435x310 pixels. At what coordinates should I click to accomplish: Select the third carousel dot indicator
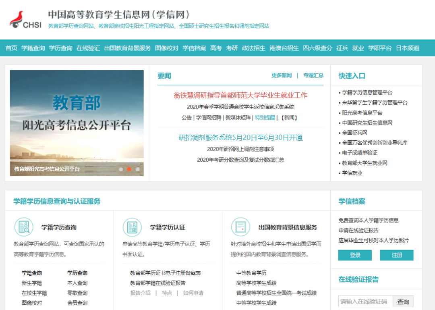click(137, 169)
